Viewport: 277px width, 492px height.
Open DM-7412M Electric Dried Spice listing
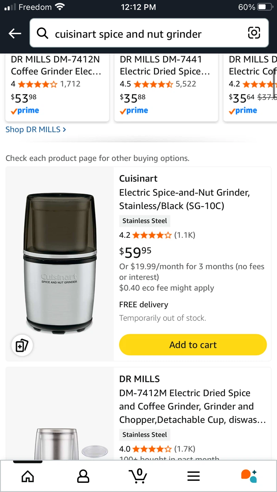[192, 406]
